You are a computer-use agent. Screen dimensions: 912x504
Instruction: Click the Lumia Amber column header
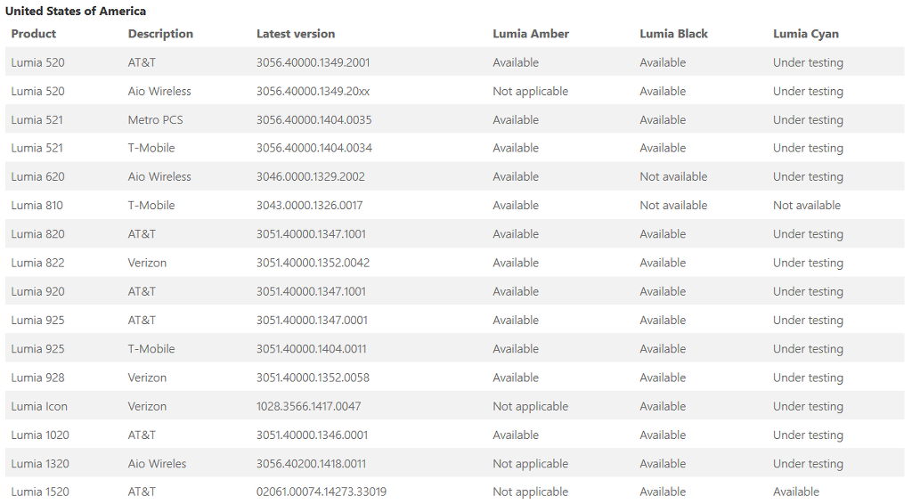pyautogui.click(x=531, y=34)
